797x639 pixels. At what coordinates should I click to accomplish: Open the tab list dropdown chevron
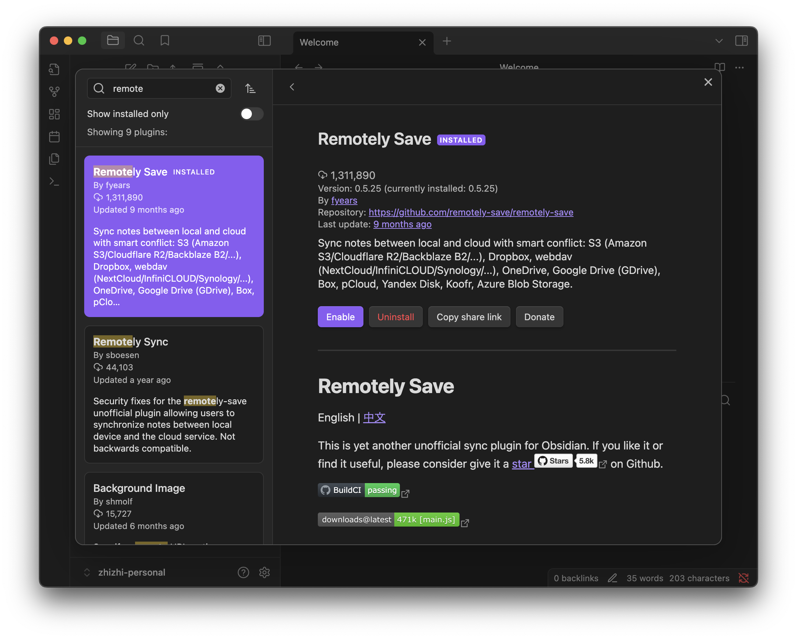tap(719, 41)
